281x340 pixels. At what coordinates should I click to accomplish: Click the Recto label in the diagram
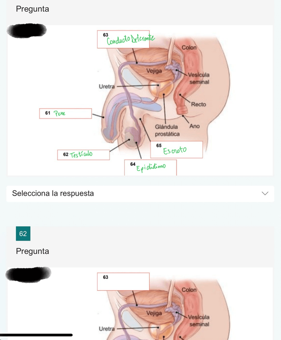[199, 105]
